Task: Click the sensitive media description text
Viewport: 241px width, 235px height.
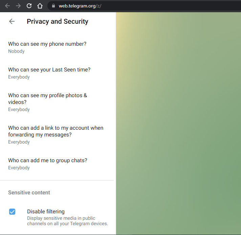Action: 67,221
